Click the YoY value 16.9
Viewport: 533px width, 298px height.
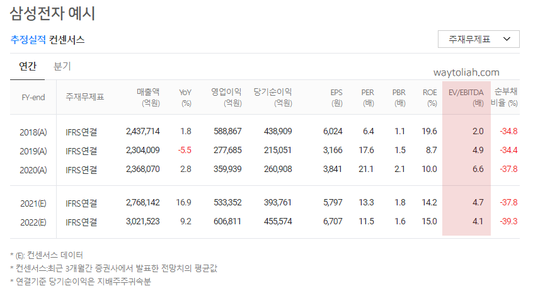pos(183,202)
